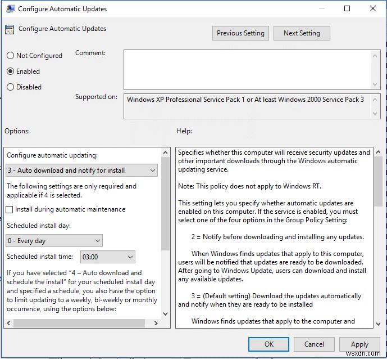Click the title bar window icon
Image resolution: width=387 pixels, height=359 pixels.
[x=10, y=8]
